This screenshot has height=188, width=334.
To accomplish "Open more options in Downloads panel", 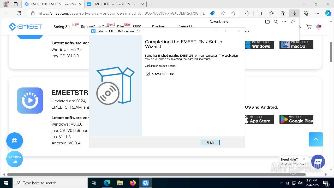I will (x=284, y=22).
